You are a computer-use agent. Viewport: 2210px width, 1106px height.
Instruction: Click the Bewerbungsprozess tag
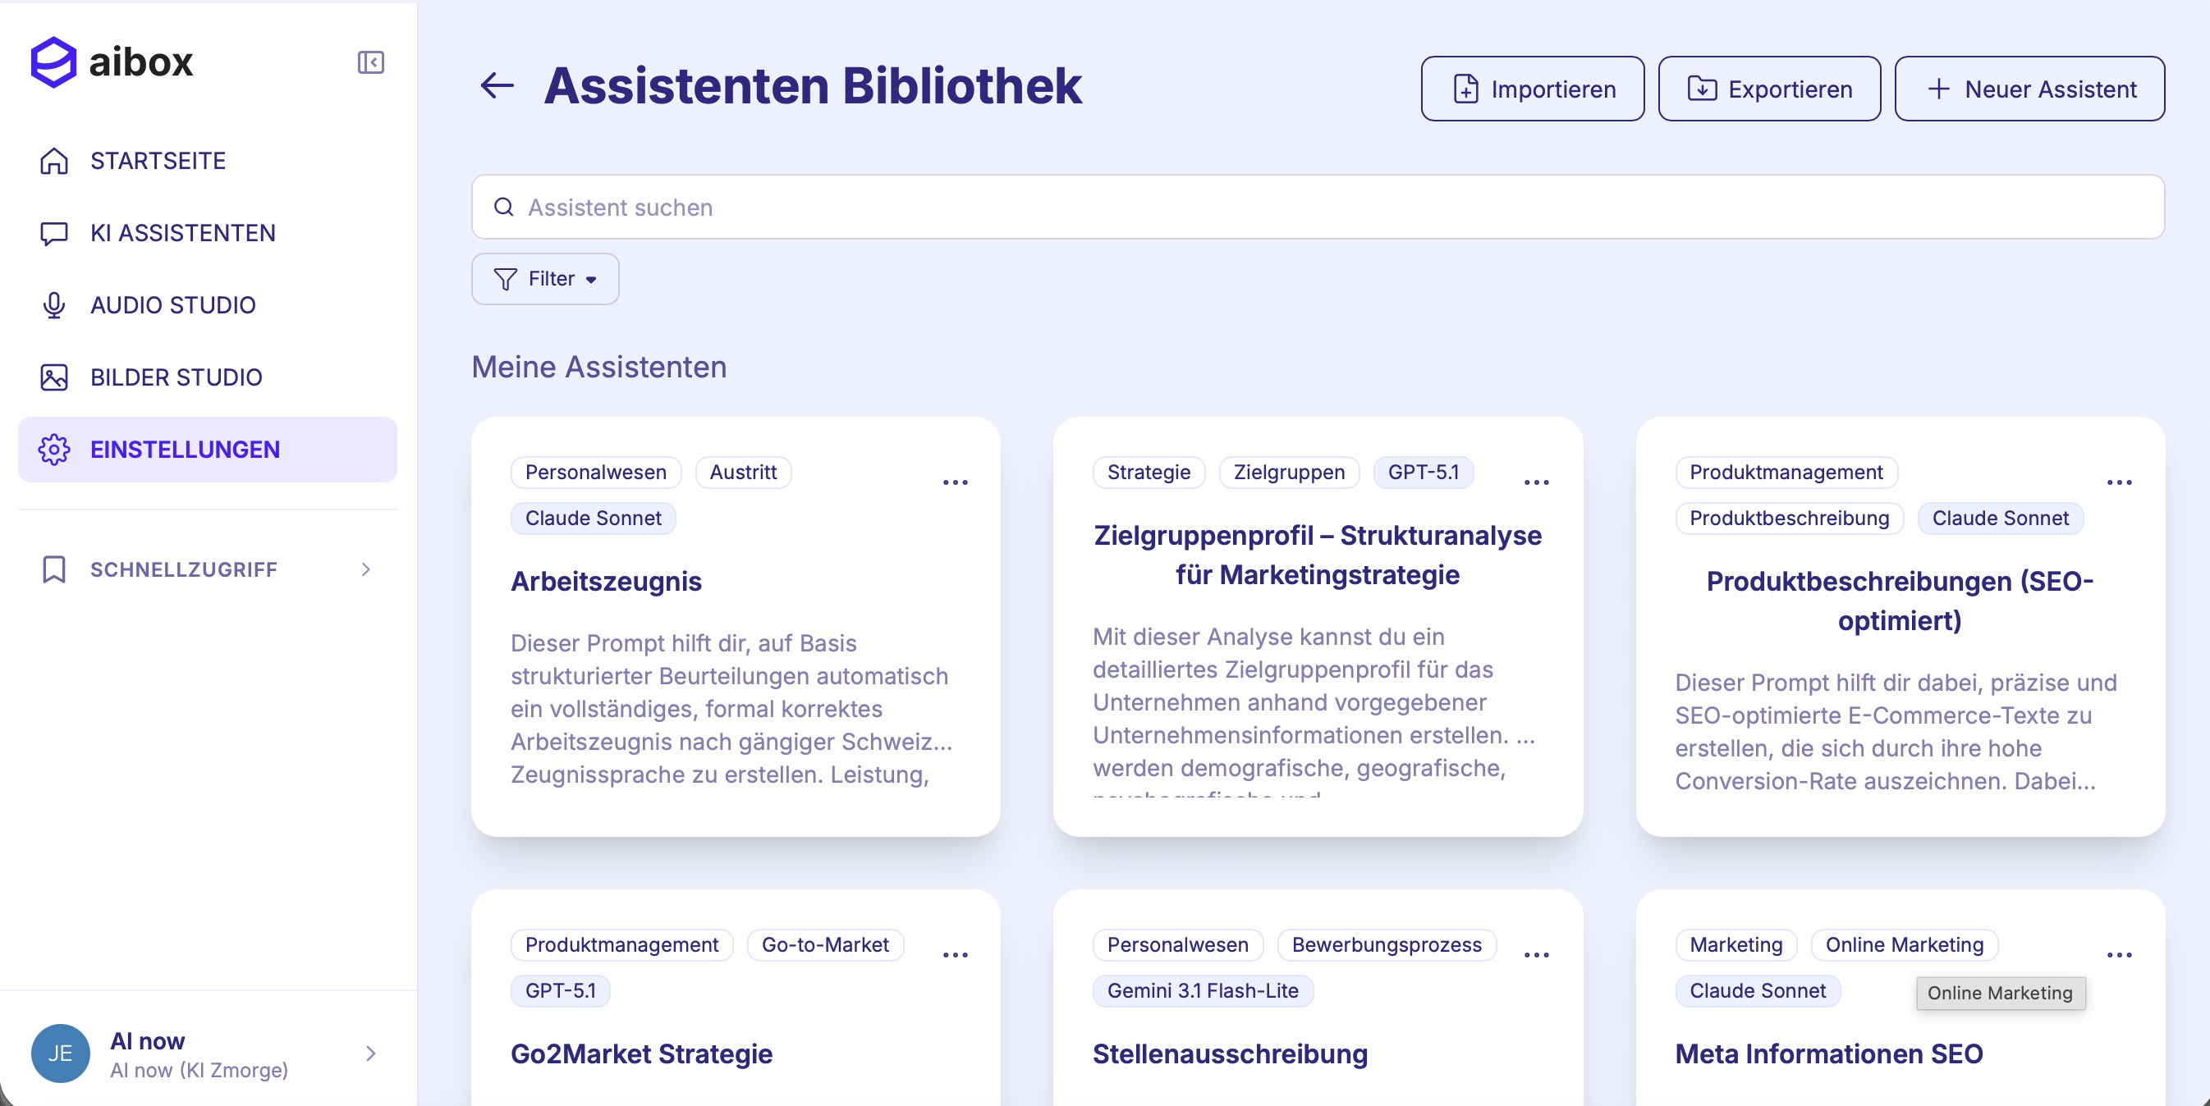1387,945
